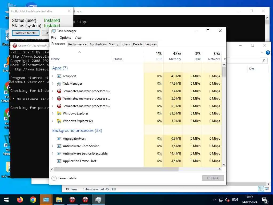The image size is (273, 205).
Task: Click Explorer search magnifier icon
Action: [264, 61]
